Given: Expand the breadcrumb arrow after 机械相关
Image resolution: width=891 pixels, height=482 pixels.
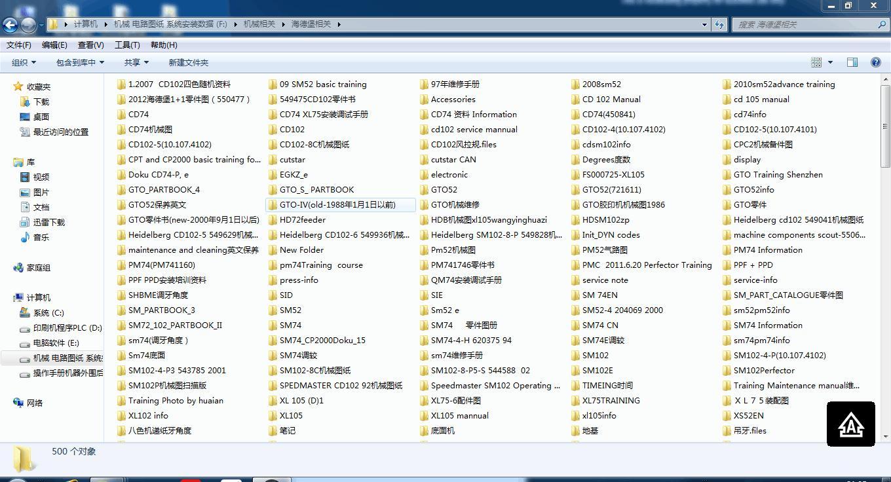Looking at the screenshot, I should tap(283, 24).
